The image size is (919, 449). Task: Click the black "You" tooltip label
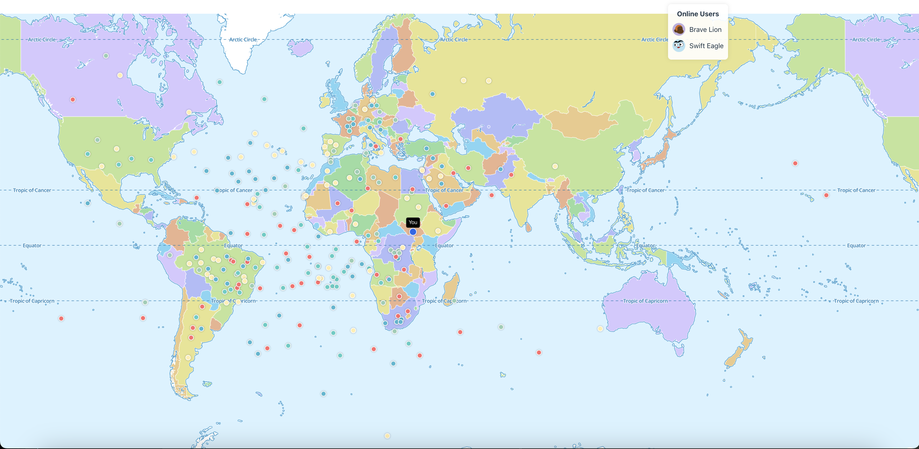pyautogui.click(x=413, y=222)
